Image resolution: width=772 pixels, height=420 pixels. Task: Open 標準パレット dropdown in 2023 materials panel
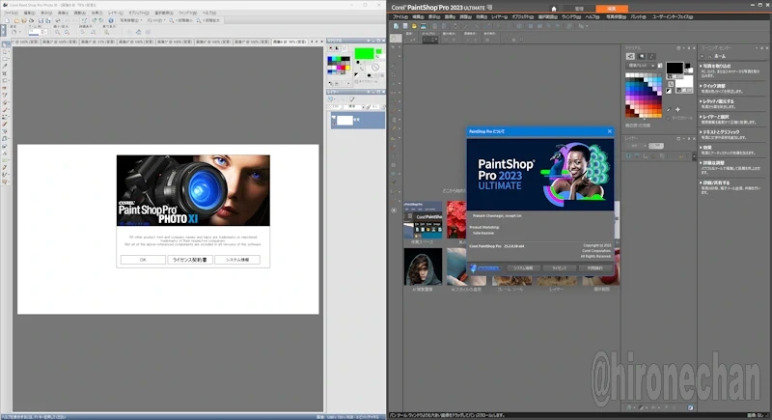pos(641,66)
